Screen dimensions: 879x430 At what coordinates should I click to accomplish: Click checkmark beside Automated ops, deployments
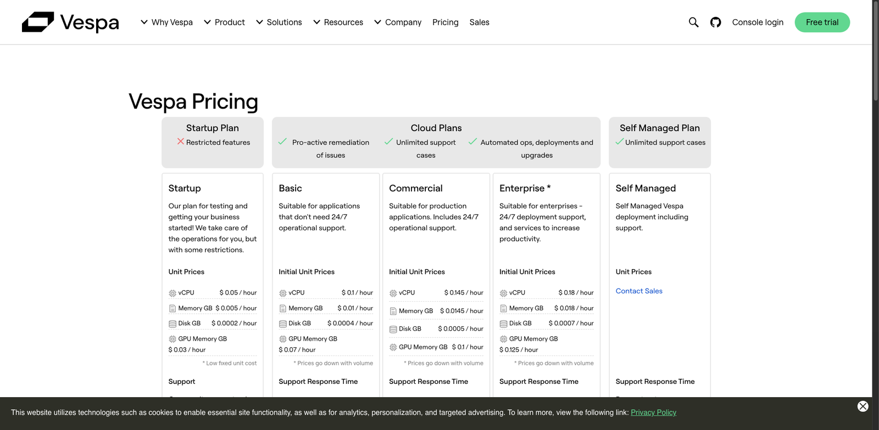point(472,142)
